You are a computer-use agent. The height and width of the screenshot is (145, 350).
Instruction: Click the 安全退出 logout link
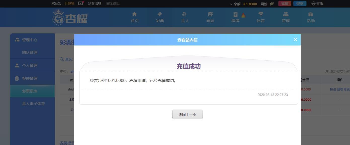pos(113,3)
